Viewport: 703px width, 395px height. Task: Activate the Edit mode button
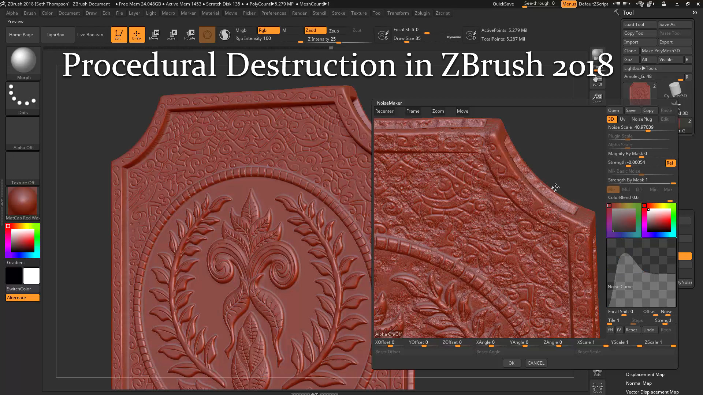119,35
